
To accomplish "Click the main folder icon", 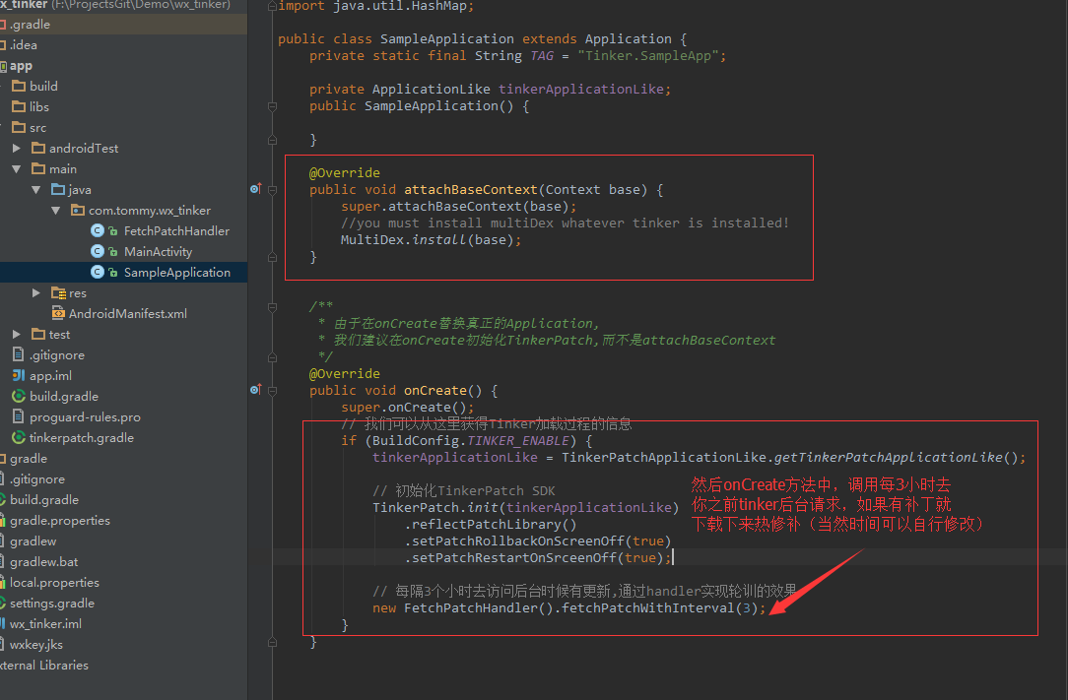I will [x=38, y=169].
